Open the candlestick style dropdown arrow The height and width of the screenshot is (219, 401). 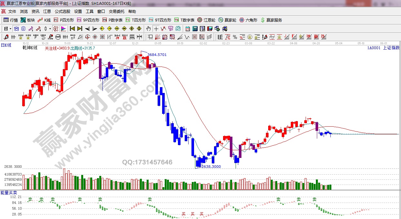[x=50, y=29]
